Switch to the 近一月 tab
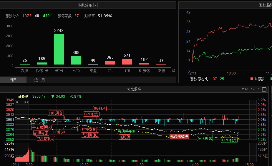This screenshot has width=272, height=166. tap(40, 80)
